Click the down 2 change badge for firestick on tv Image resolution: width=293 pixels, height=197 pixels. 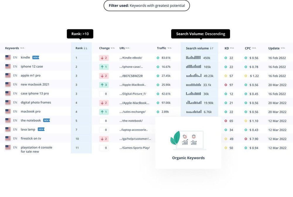click(x=104, y=139)
